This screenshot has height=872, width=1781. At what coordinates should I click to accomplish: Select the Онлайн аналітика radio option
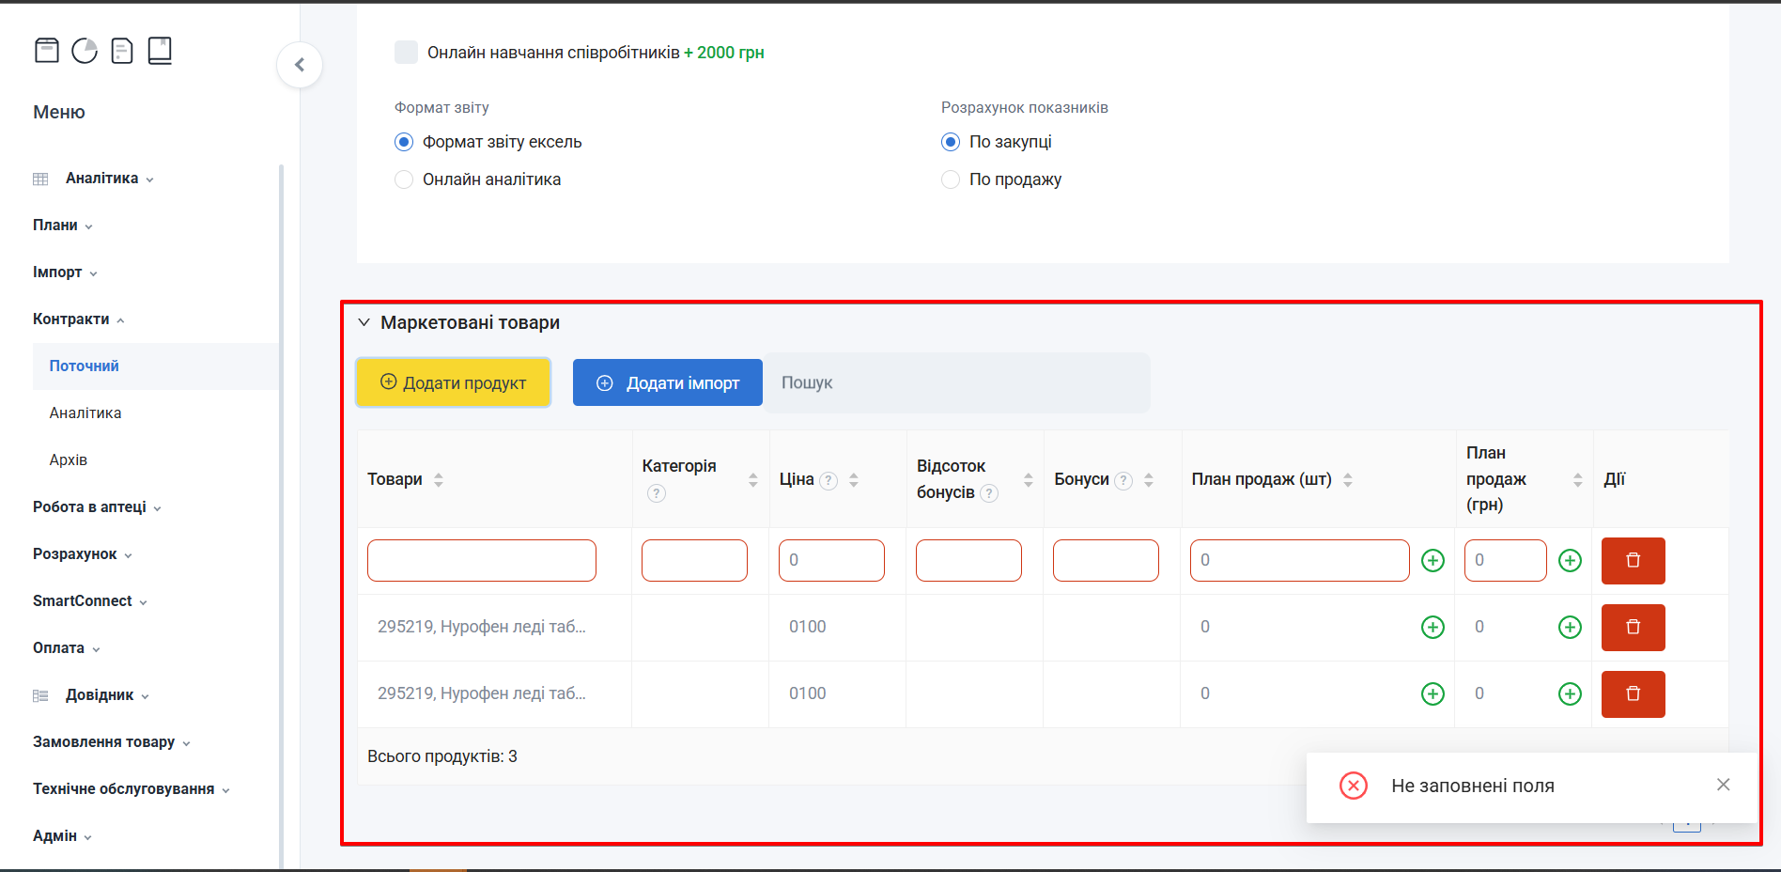coord(404,179)
